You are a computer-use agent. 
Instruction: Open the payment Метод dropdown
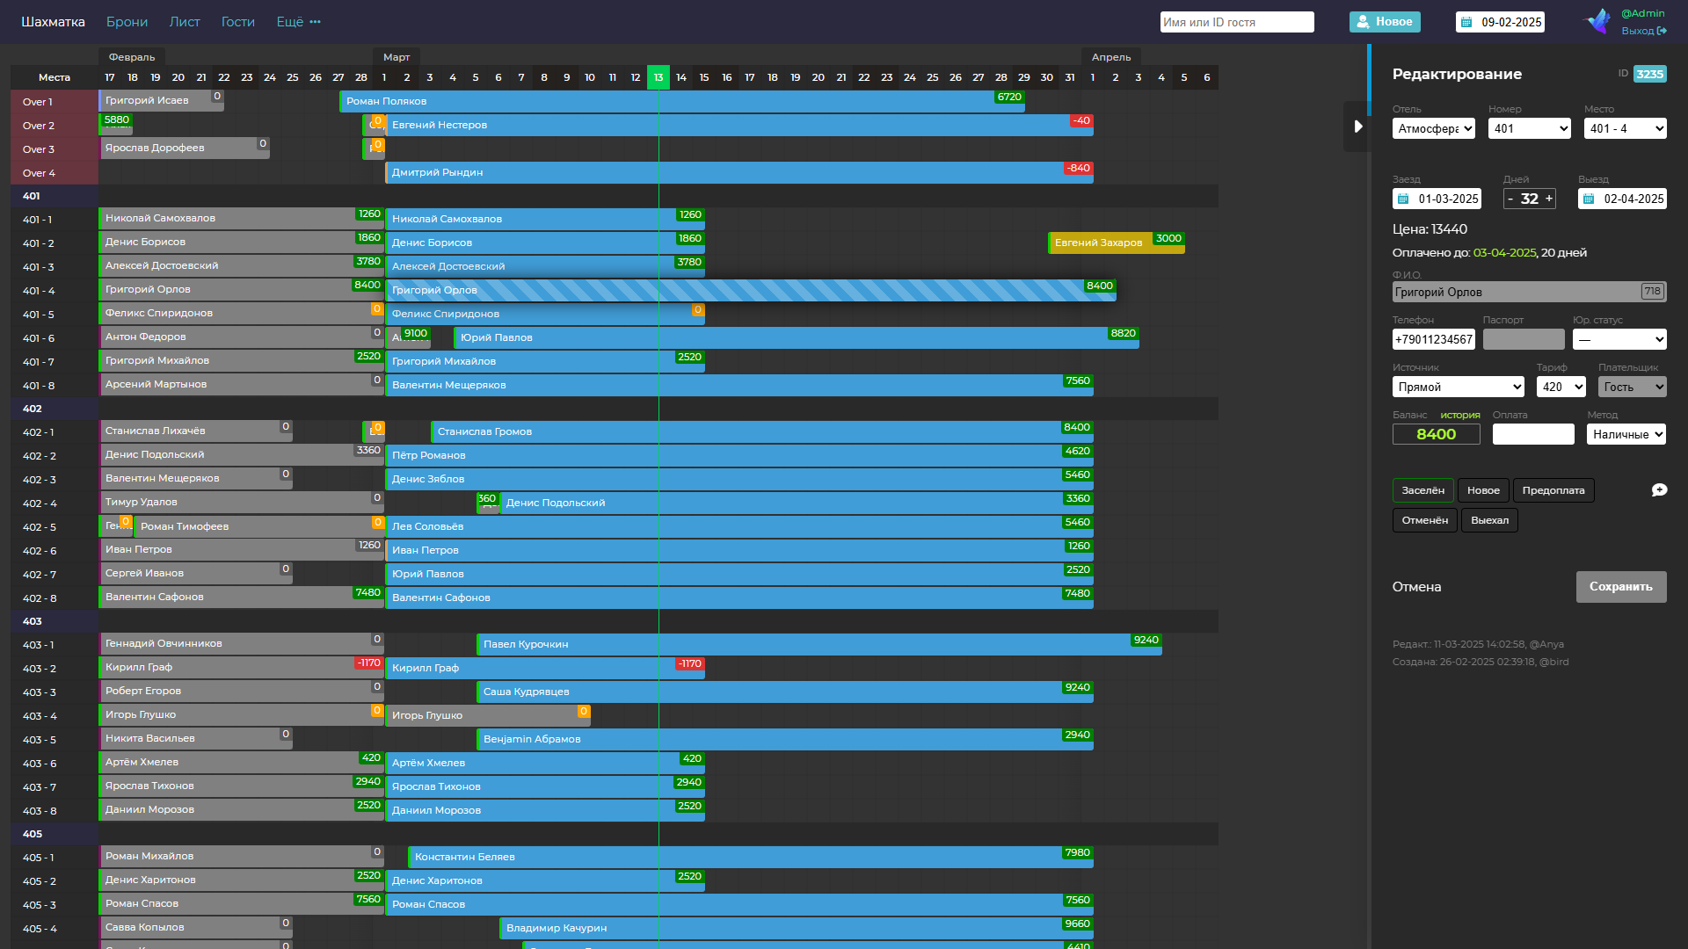point(1626,434)
